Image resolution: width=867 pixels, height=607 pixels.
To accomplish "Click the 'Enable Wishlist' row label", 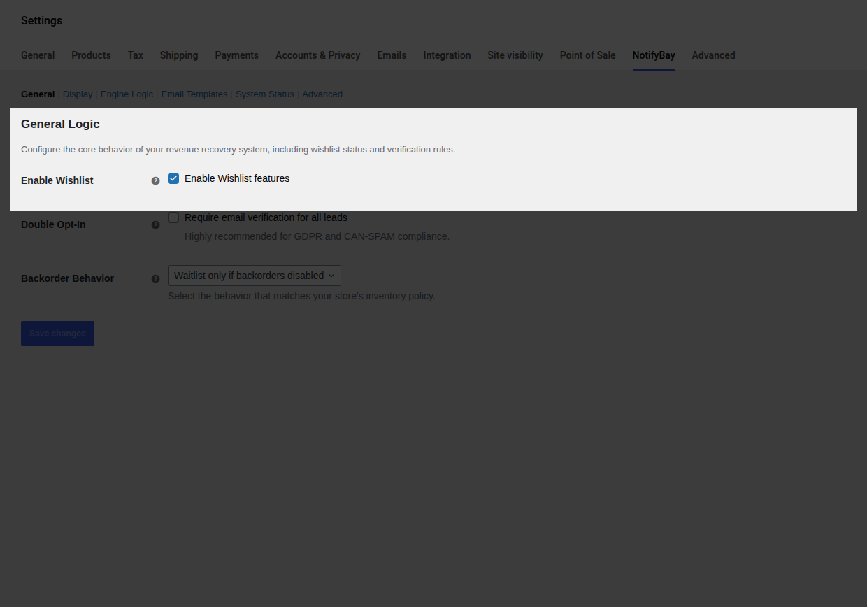I will [x=57, y=180].
